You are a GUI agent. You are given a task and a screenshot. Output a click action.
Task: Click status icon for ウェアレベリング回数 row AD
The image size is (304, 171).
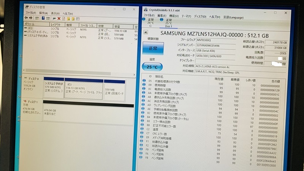click(x=143, y=105)
